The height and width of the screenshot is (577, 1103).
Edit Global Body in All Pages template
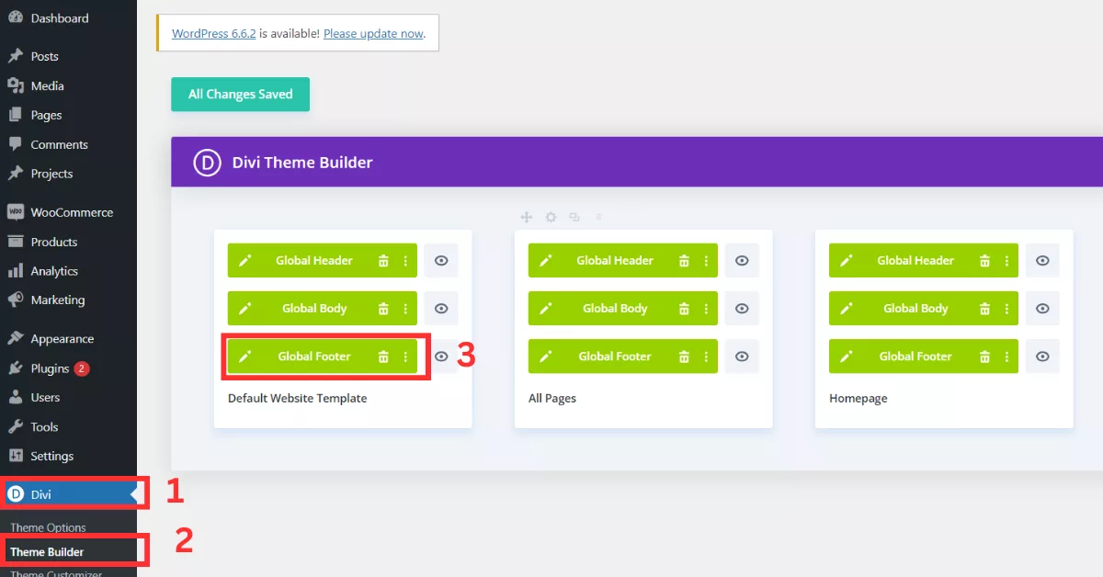click(545, 309)
